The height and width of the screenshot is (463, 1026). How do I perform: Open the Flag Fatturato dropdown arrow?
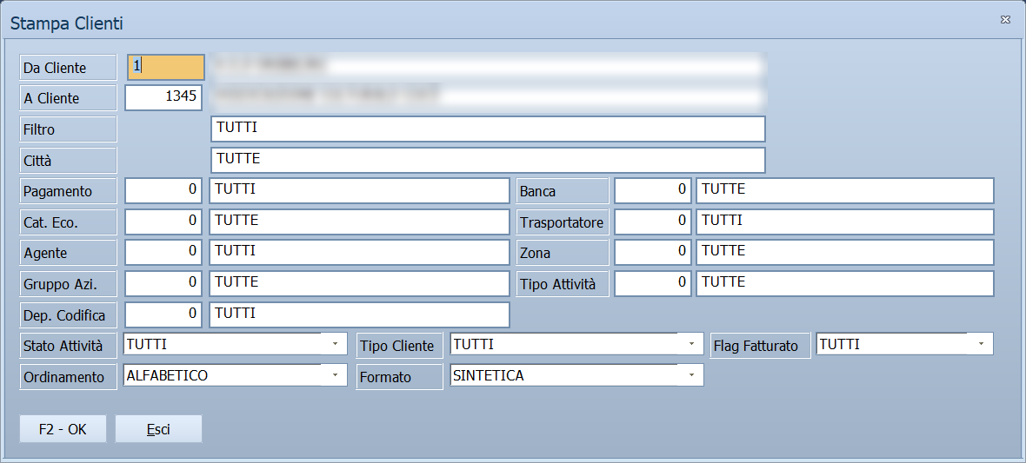tap(981, 344)
